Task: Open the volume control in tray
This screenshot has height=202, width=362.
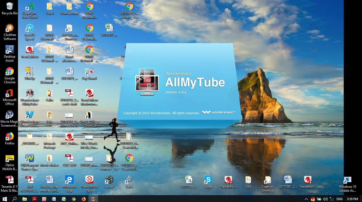Action: pos(325,199)
